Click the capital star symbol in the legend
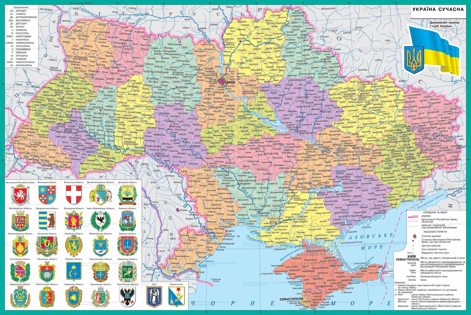 click(415, 236)
